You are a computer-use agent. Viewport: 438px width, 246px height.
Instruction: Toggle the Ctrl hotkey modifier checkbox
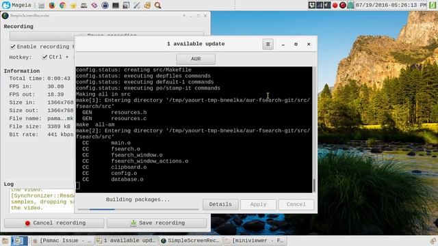(x=44, y=57)
